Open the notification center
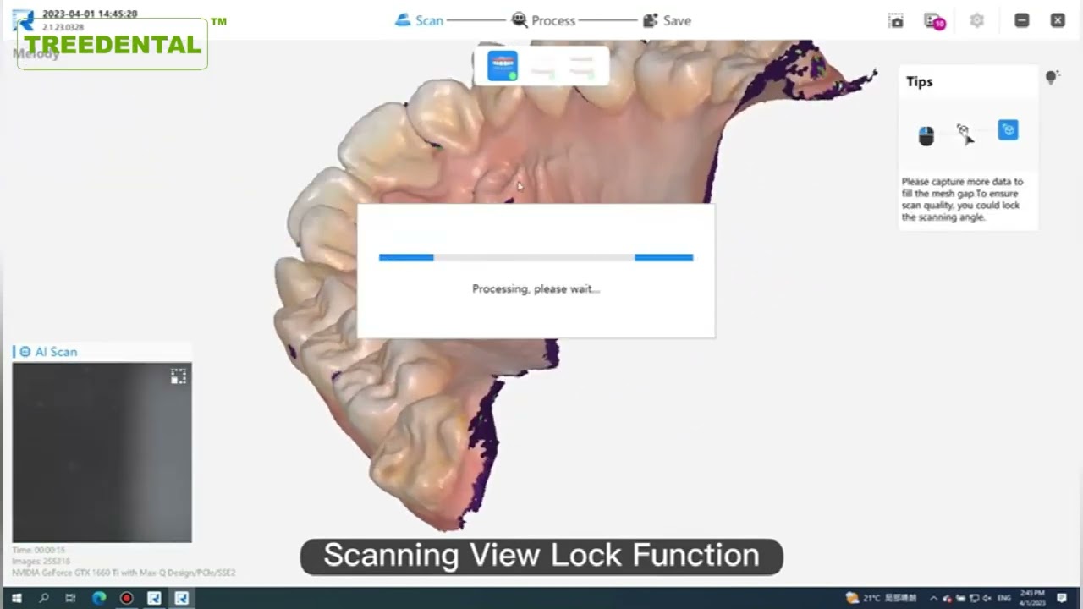Screen dimensions: 1083x609 click(x=1062, y=598)
